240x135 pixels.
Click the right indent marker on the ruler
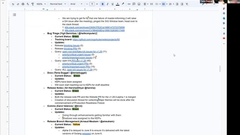(x=137, y=10)
